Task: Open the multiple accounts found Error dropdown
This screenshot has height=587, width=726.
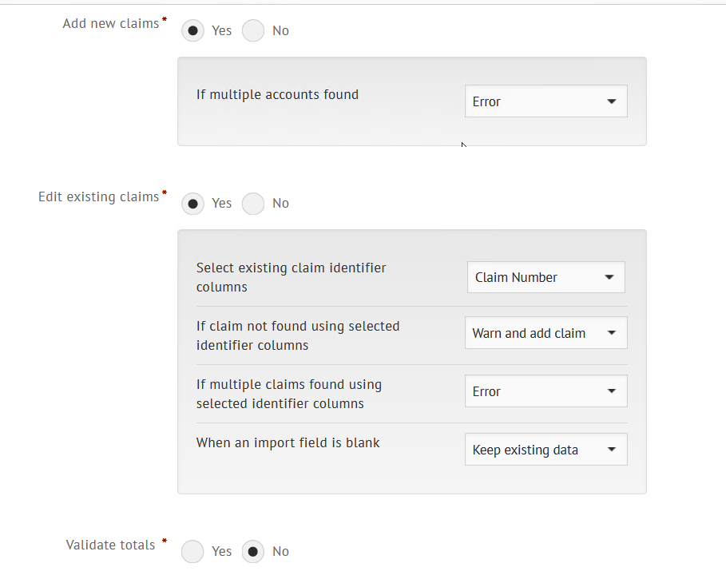Action: [x=545, y=101]
